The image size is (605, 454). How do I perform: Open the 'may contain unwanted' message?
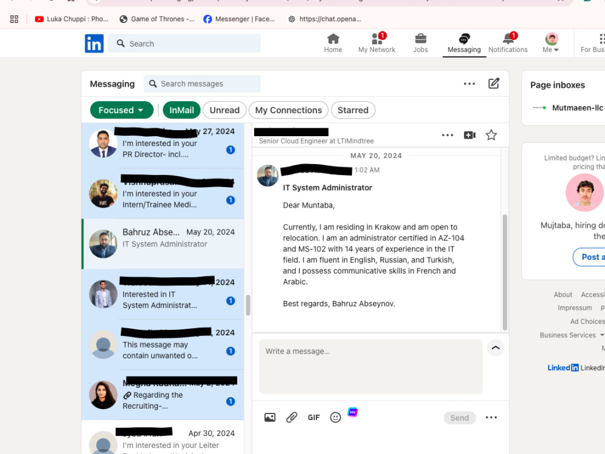pos(163,345)
